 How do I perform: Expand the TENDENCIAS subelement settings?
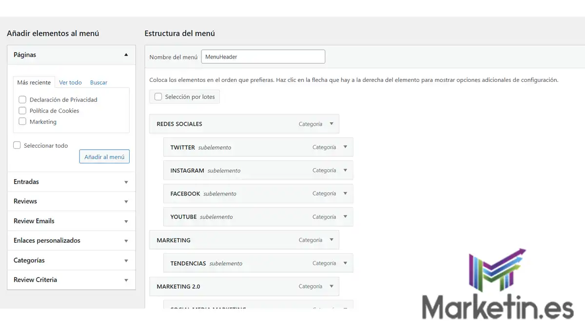coord(346,263)
